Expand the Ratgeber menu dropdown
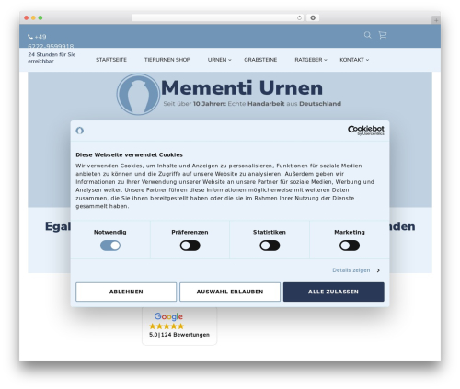This screenshot has width=460, height=389. [x=311, y=60]
